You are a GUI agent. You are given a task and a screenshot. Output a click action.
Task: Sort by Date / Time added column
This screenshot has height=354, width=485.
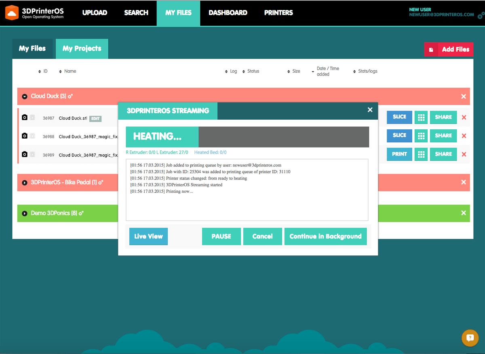coord(326,71)
